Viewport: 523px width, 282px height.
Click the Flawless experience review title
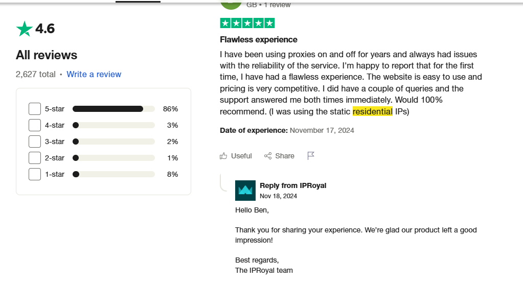259,40
